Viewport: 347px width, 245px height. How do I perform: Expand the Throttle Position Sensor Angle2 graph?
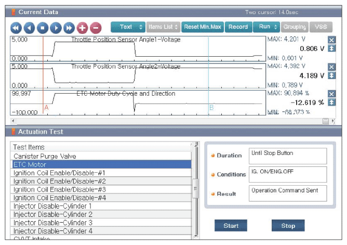331,75
